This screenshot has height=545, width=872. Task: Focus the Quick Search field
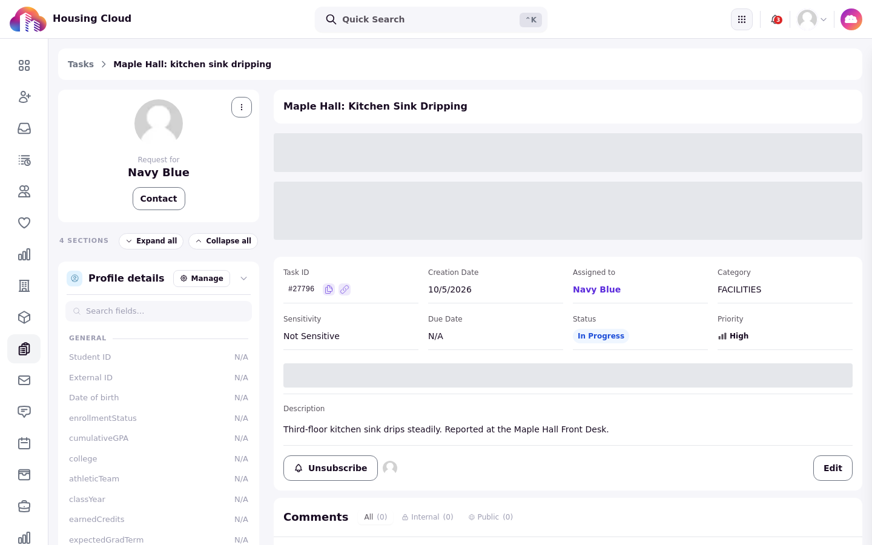[x=431, y=19]
